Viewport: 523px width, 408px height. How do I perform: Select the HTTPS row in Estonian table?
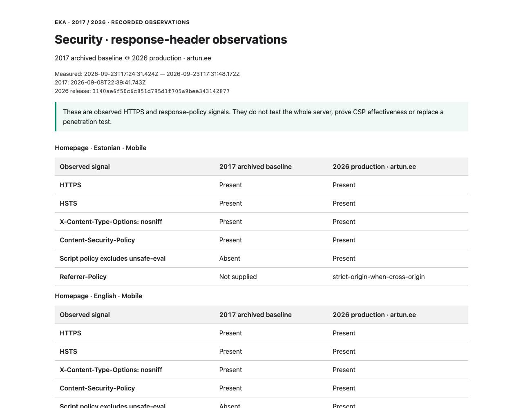261,185
